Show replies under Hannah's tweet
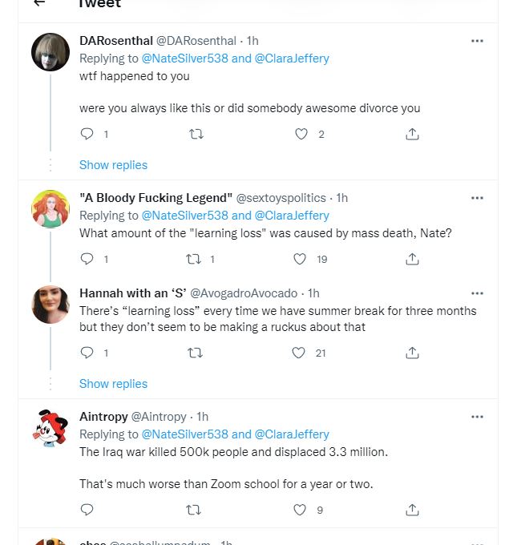 pyautogui.click(x=113, y=384)
